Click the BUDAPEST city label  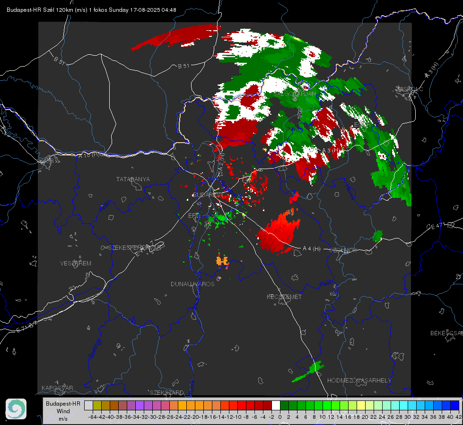click(207, 195)
